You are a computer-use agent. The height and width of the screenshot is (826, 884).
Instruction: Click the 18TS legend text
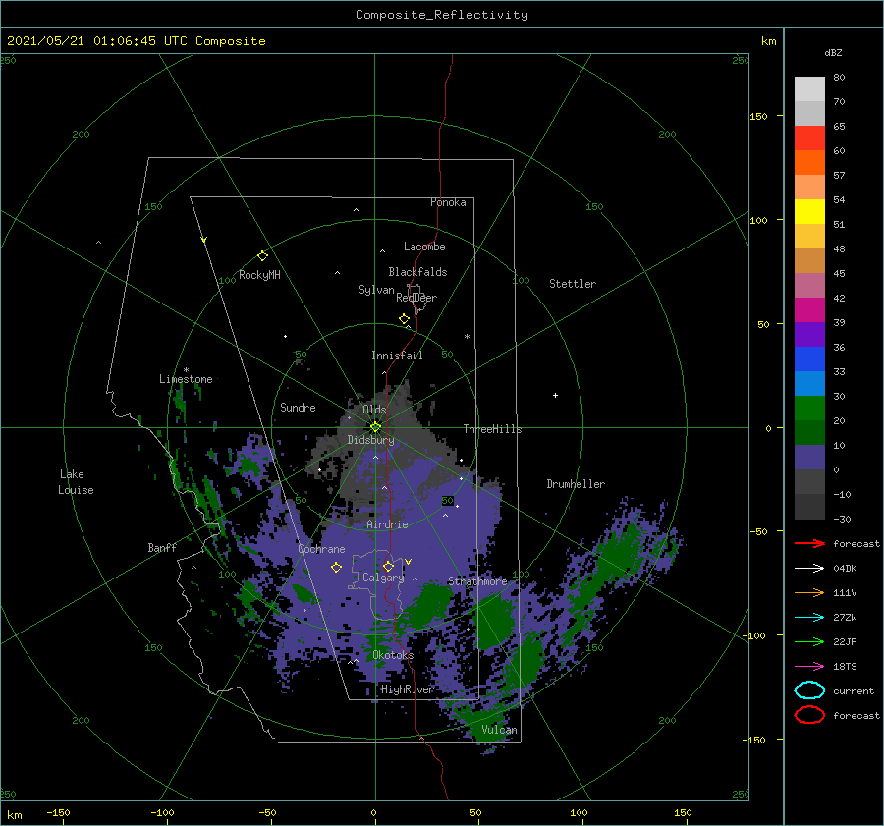(x=845, y=666)
